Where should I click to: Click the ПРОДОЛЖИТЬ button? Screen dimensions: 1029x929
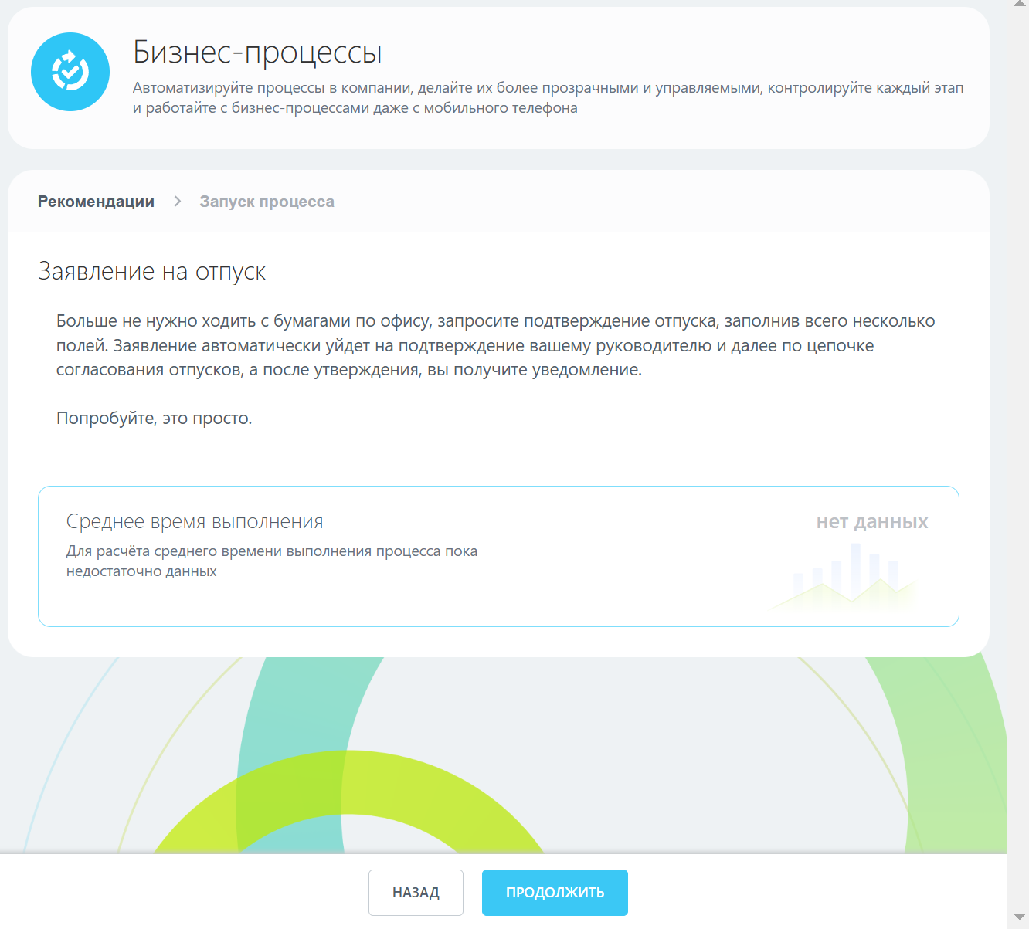click(555, 893)
